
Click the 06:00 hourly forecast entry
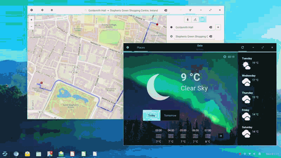pos(195,136)
